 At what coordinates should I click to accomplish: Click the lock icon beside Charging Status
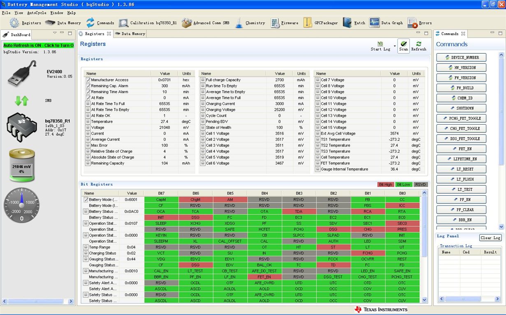click(86, 253)
